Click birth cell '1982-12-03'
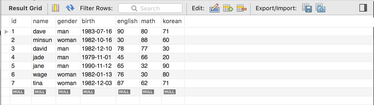Image resolution: width=374 pixels, height=105 pixels. click(98, 83)
